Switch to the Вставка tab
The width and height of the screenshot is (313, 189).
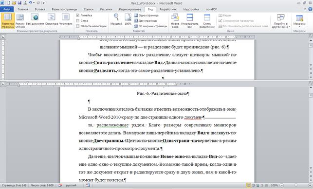pos(40,9)
